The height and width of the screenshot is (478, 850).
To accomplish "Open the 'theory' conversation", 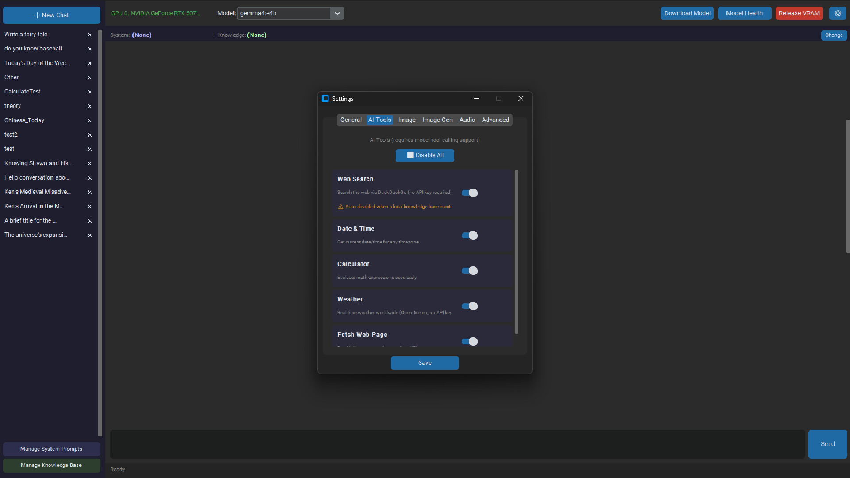I will point(12,106).
